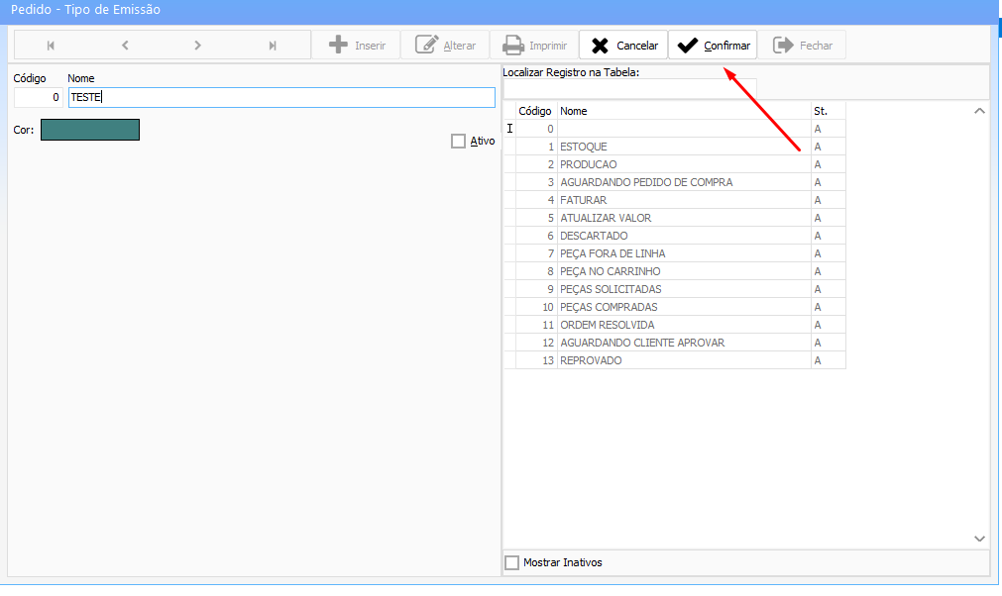
Task: Enable the Ativo checkbox
Action: 458,142
